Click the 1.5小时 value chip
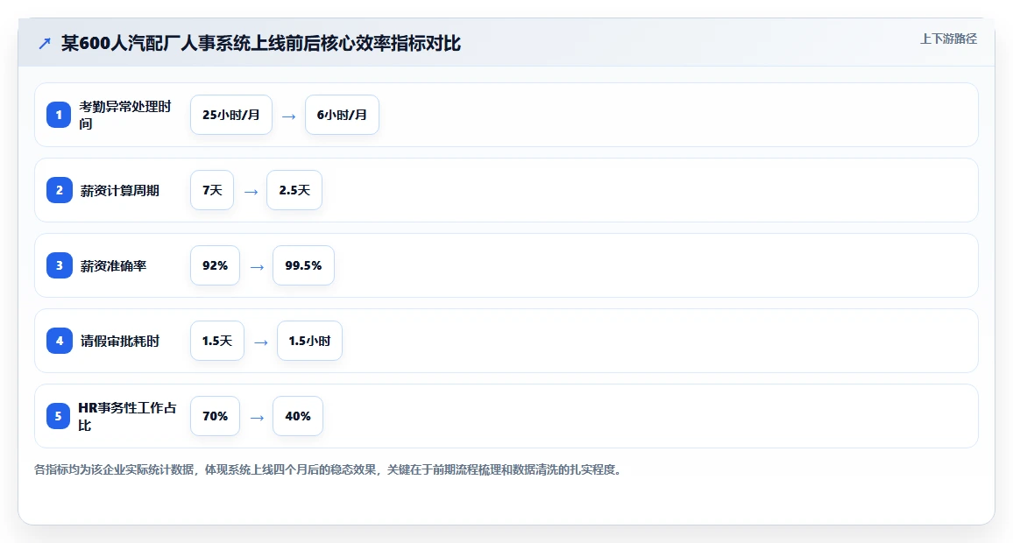Image resolution: width=1013 pixels, height=543 pixels. tap(309, 341)
